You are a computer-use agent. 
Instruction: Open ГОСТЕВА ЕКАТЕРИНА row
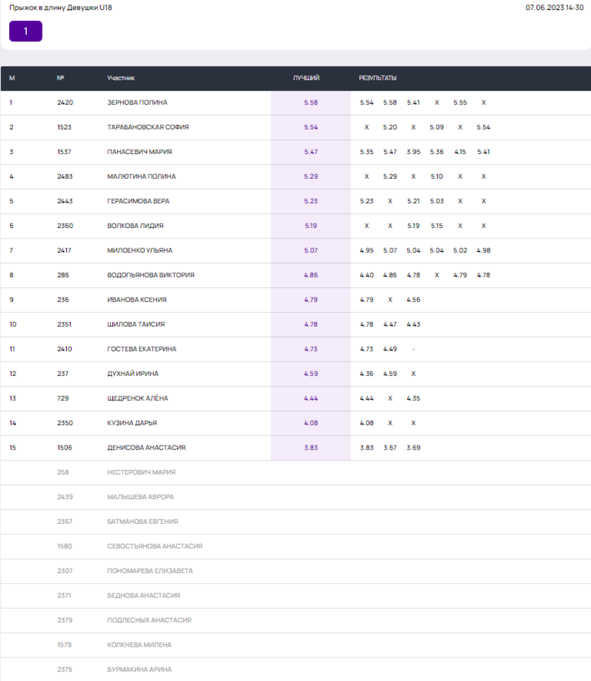click(x=141, y=349)
